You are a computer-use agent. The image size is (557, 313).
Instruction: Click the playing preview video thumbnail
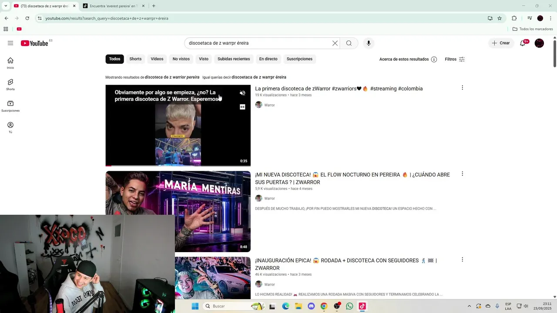click(x=178, y=125)
